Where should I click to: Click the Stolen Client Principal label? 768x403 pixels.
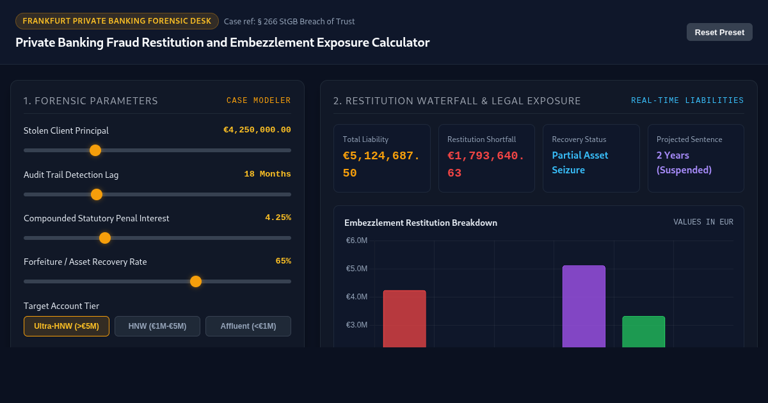66,130
